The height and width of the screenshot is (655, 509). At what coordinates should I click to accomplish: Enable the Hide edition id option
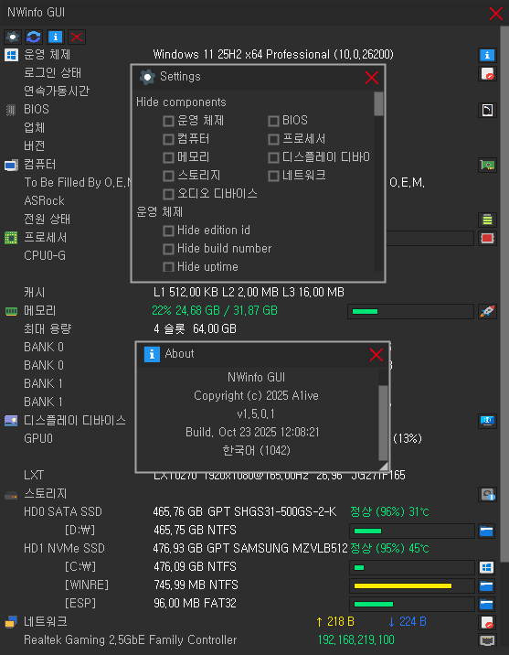(x=168, y=231)
